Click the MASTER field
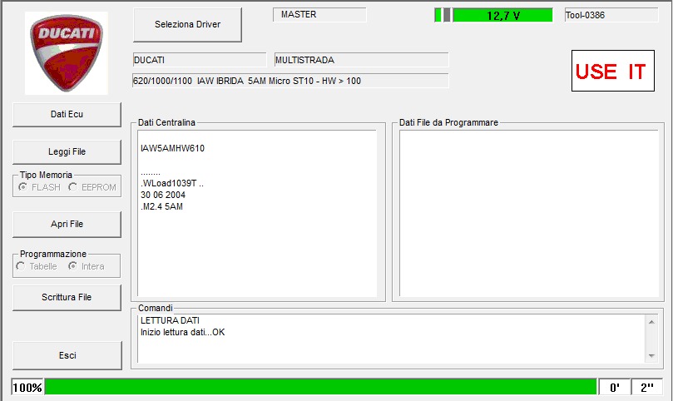This screenshot has width=673, height=401. [319, 15]
